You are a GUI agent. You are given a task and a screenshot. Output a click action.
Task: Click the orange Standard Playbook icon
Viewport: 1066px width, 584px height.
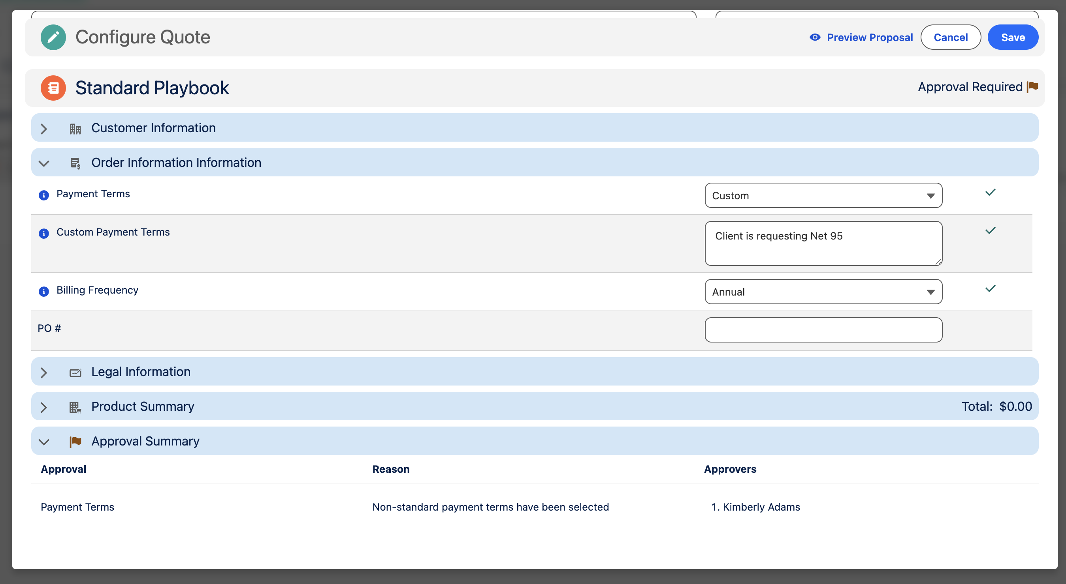(53, 88)
